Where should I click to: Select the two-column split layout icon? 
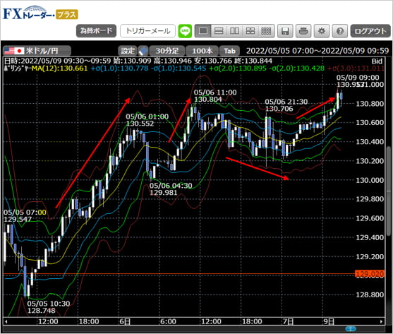point(234,31)
